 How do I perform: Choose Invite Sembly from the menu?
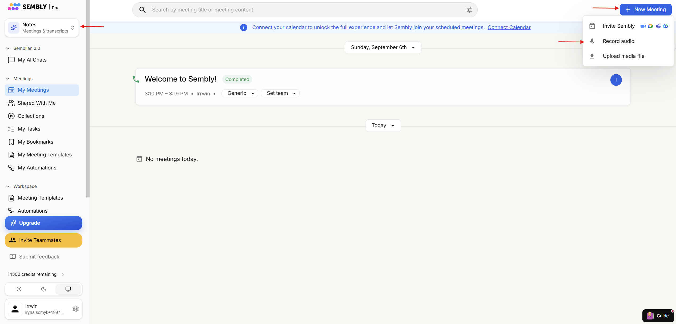628,26
